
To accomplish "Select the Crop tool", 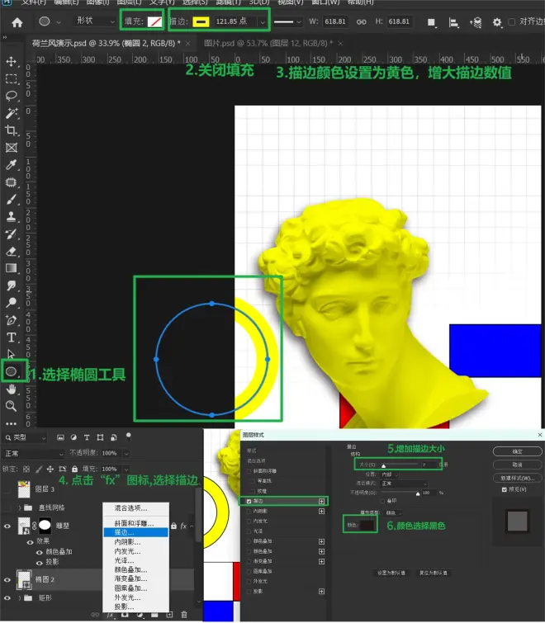I will [11, 130].
